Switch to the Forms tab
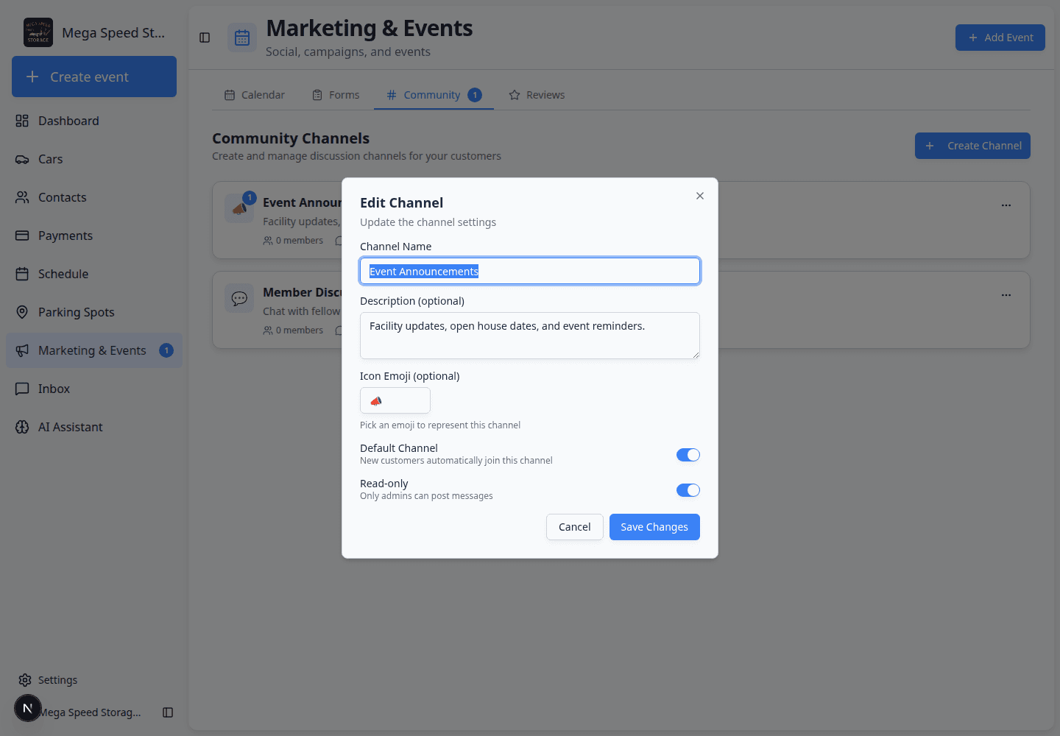This screenshot has width=1060, height=736. coord(336,95)
